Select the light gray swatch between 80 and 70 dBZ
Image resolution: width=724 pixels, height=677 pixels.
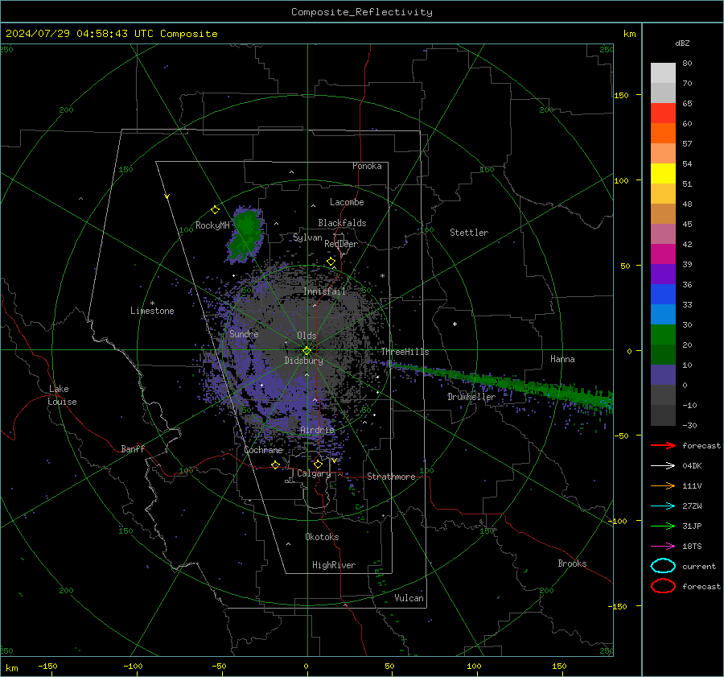point(663,73)
